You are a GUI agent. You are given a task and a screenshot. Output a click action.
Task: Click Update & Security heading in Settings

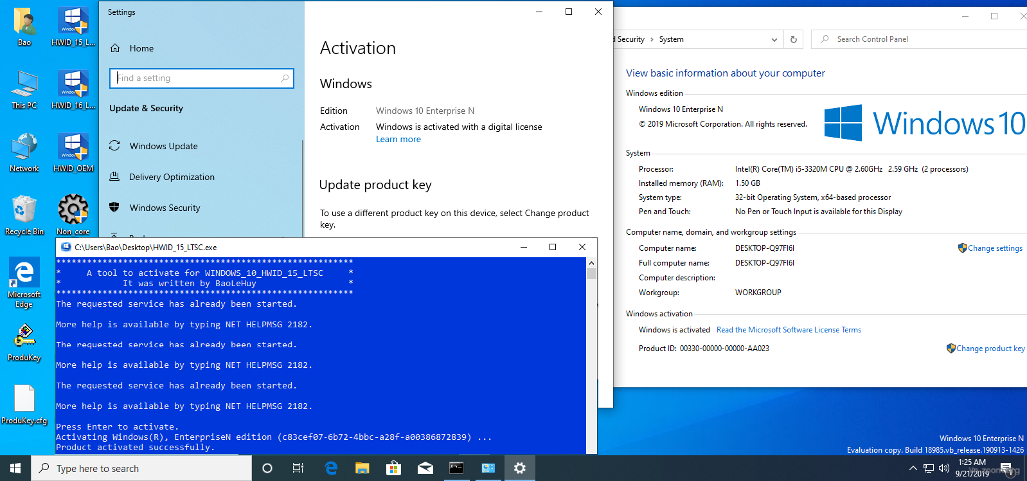[146, 108]
